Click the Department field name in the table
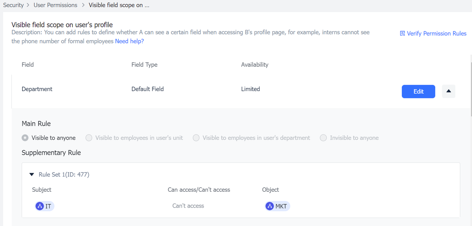This screenshot has height=226, width=472. (37, 89)
